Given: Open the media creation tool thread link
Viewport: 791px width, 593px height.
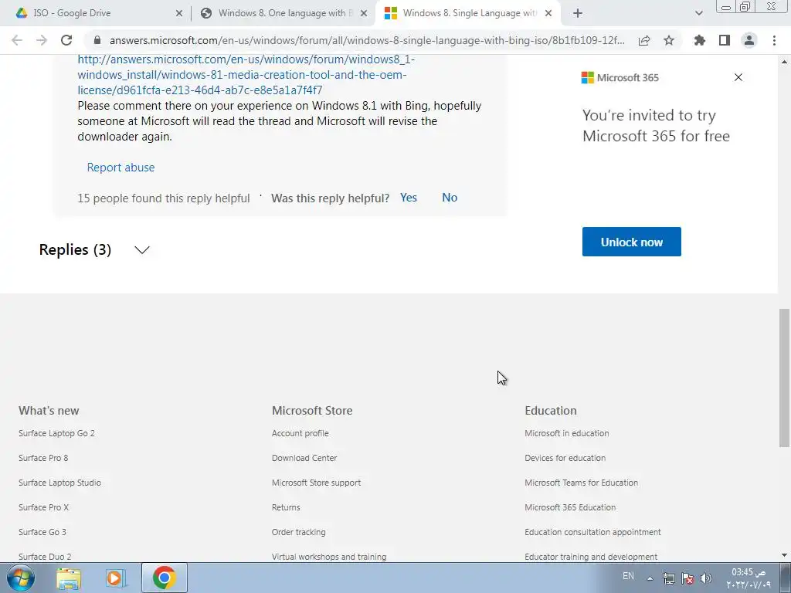Looking at the screenshot, I should (x=246, y=75).
